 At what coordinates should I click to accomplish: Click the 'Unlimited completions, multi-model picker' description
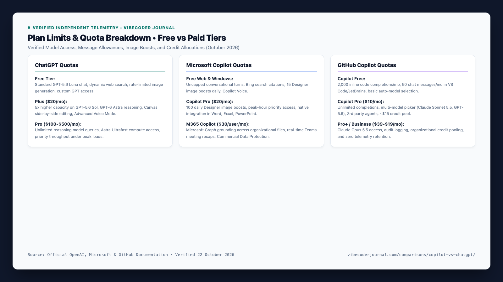click(401, 111)
